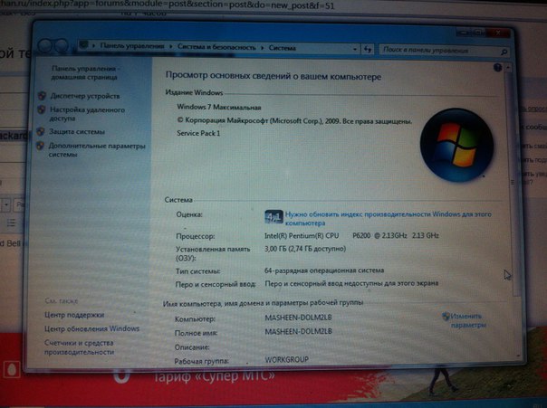Open Центр обновления Windows link
Screen dimensions: 547x408
pos(92,327)
